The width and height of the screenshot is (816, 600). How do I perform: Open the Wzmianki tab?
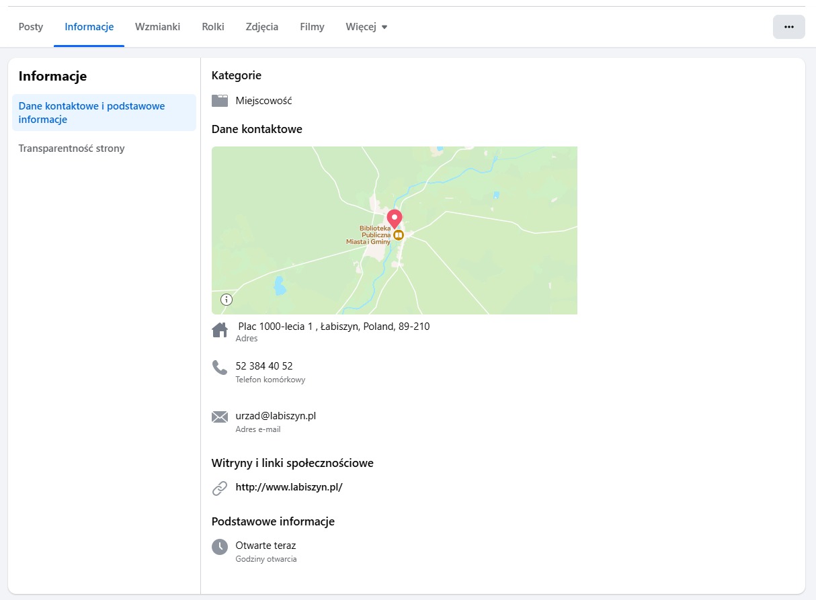[x=157, y=27]
